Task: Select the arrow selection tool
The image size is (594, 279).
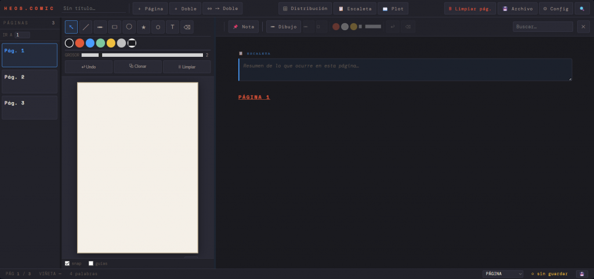Action: (71, 27)
